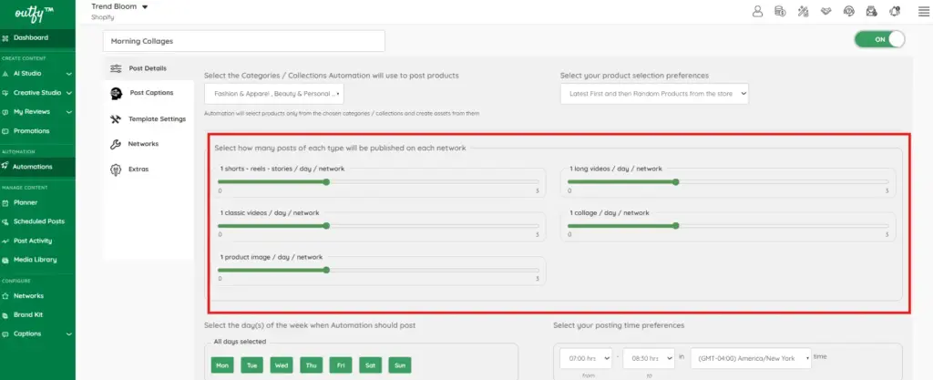Toggle the Sat day button
This screenshot has height=380, width=933.
(370, 365)
